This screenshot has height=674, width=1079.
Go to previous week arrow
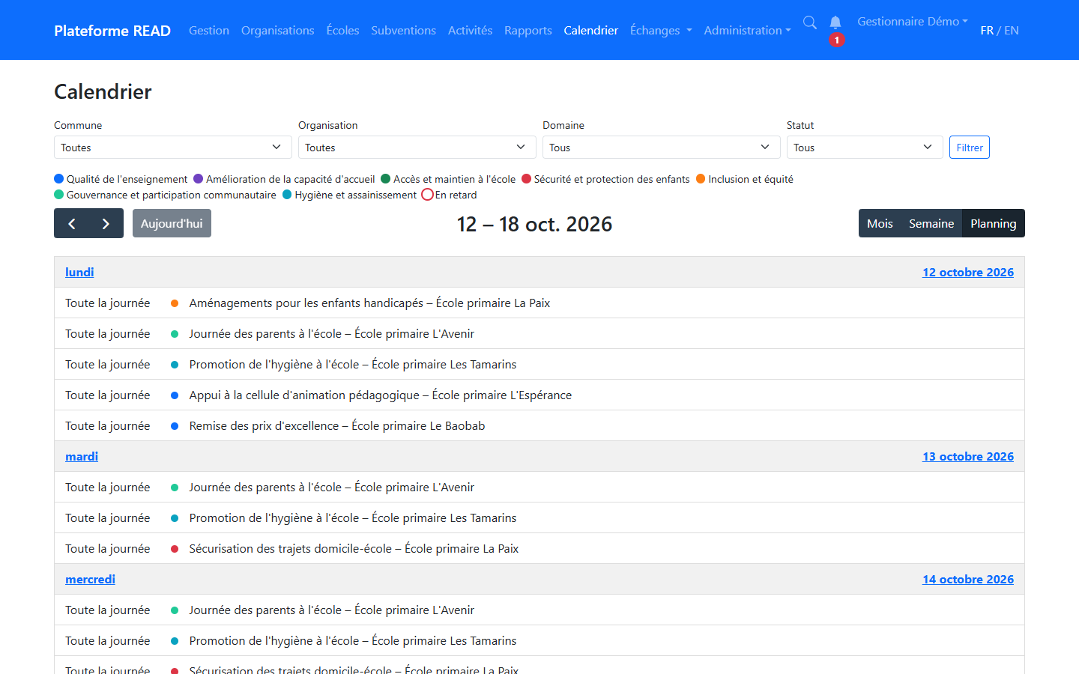[72, 223]
